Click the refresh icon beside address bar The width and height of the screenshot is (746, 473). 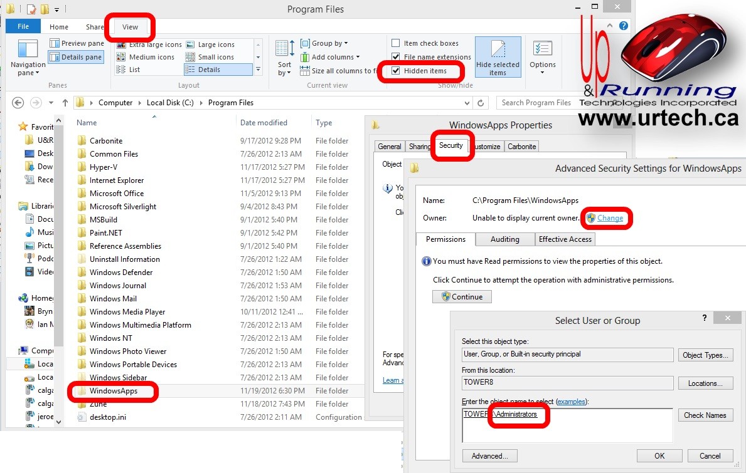[x=481, y=103]
